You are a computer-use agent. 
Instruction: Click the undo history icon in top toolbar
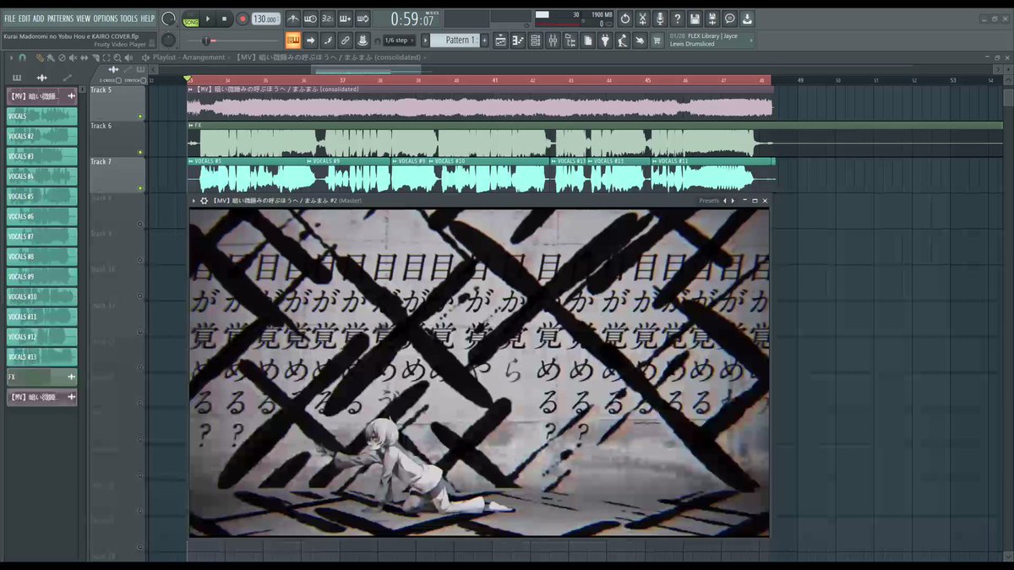[624, 19]
